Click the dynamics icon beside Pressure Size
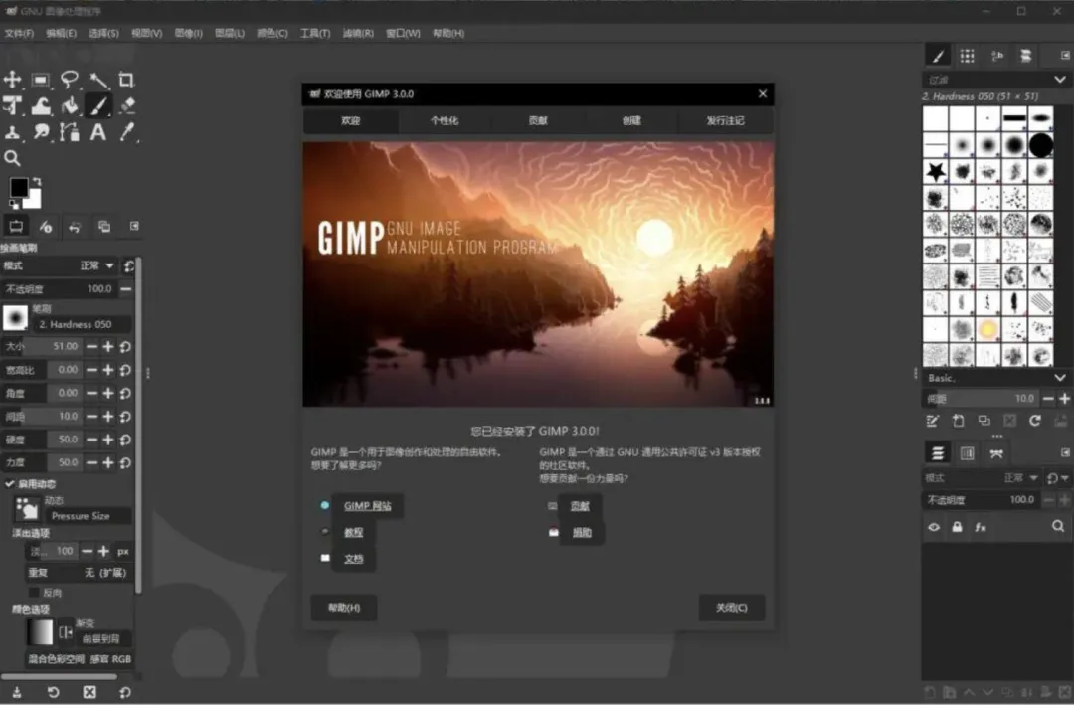The height and width of the screenshot is (705, 1074). 27,509
